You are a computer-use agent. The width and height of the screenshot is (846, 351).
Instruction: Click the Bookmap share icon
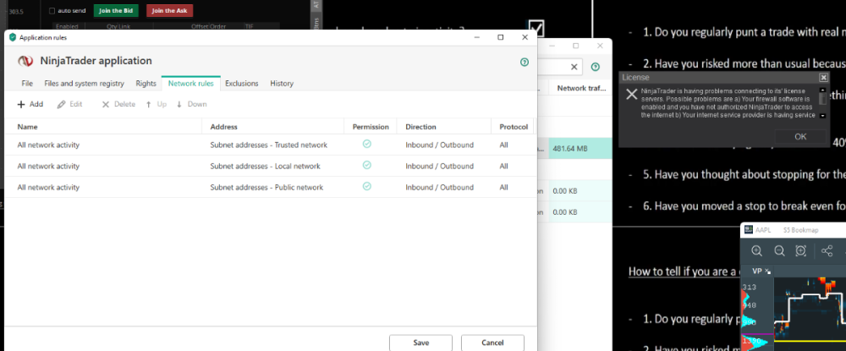pyautogui.click(x=827, y=250)
